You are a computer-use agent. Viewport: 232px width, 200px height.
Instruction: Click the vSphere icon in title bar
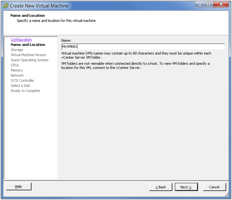[6, 6]
